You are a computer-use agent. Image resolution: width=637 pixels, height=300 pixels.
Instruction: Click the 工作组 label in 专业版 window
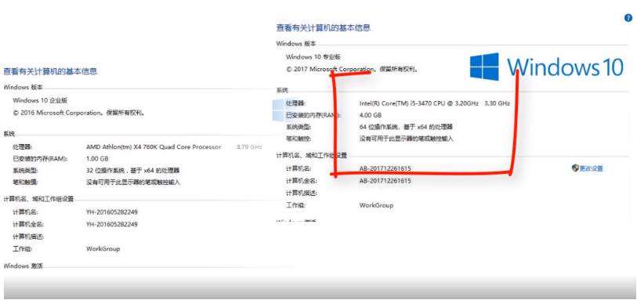pos(295,205)
